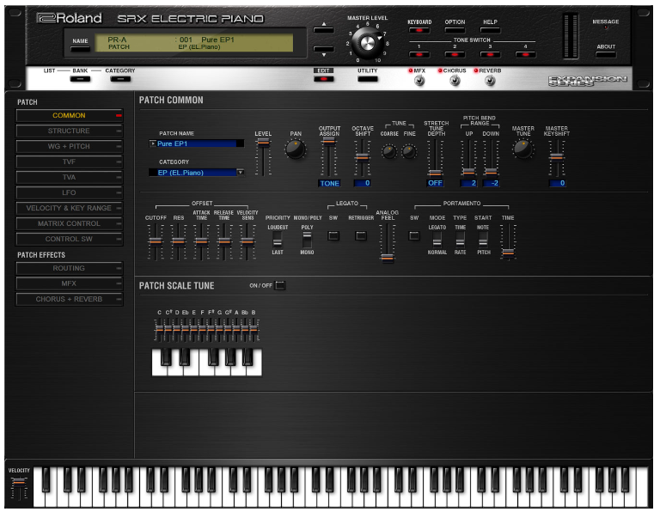The width and height of the screenshot is (660, 518).
Task: Toggle Tone Switch 4
Action: 525,54
